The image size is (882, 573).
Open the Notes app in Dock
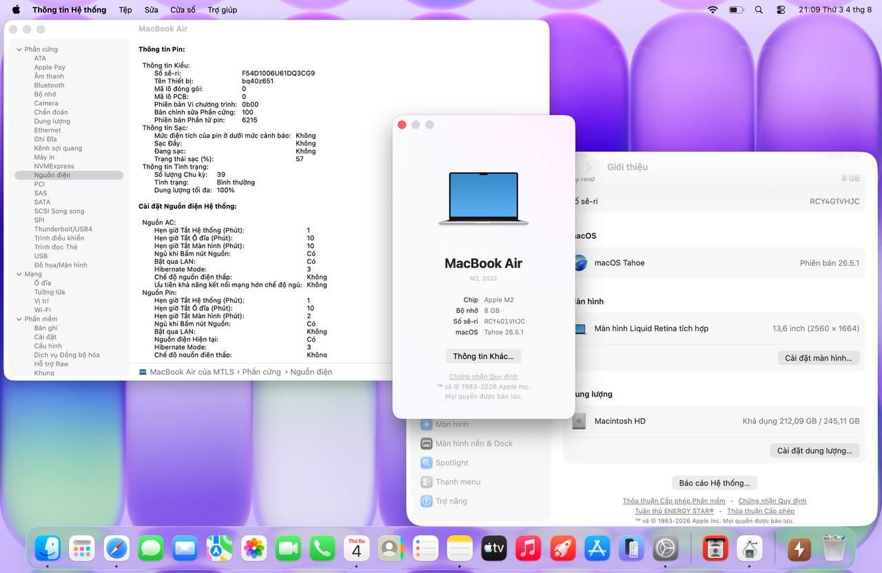(x=460, y=548)
